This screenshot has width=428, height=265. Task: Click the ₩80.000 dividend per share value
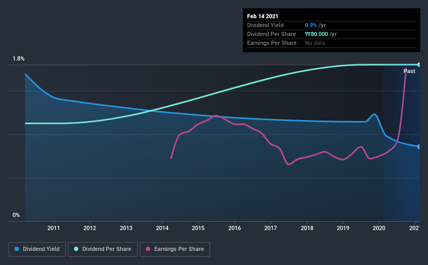[x=316, y=34]
